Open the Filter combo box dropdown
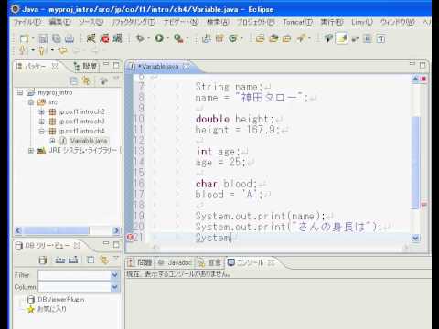This screenshot has height=329, width=439. [115, 275]
